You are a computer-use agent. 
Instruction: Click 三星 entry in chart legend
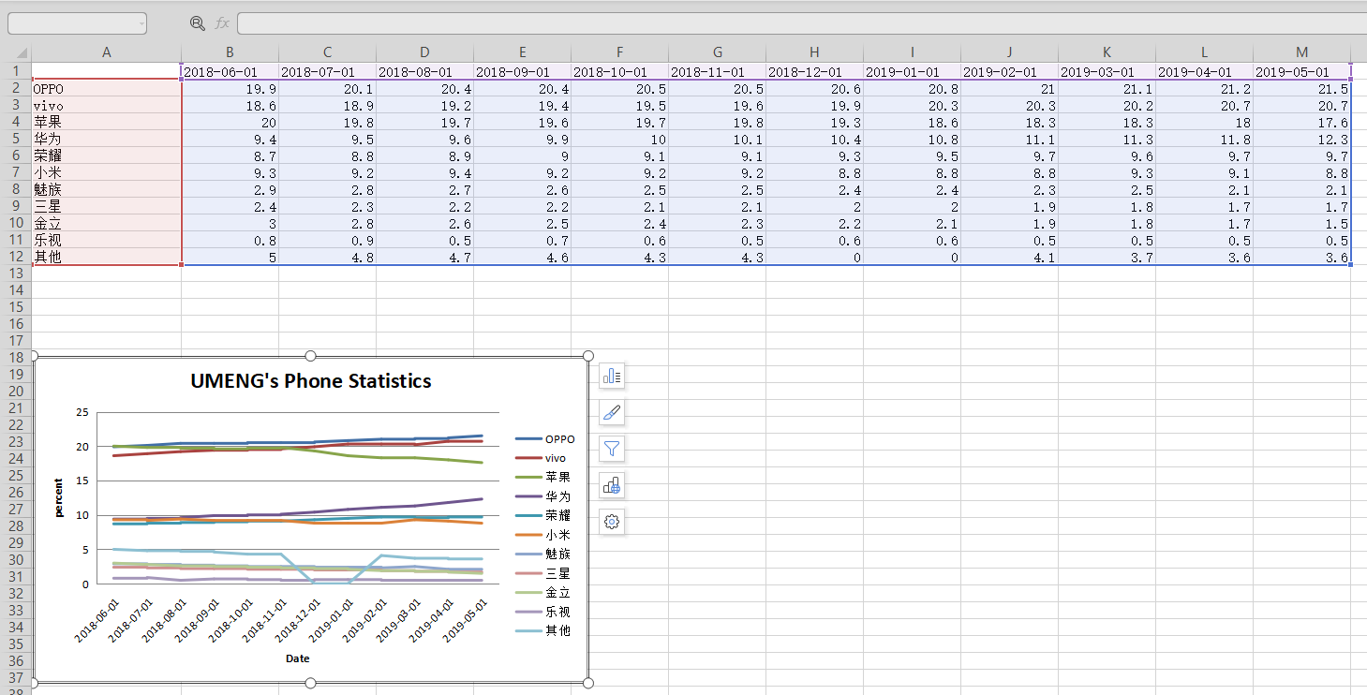[x=543, y=573]
